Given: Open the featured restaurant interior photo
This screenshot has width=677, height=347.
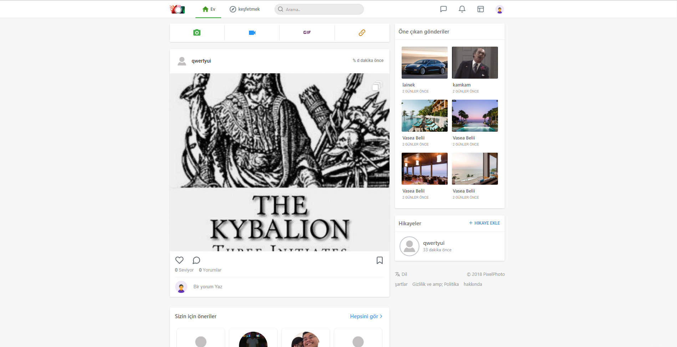Looking at the screenshot, I should click(x=424, y=169).
